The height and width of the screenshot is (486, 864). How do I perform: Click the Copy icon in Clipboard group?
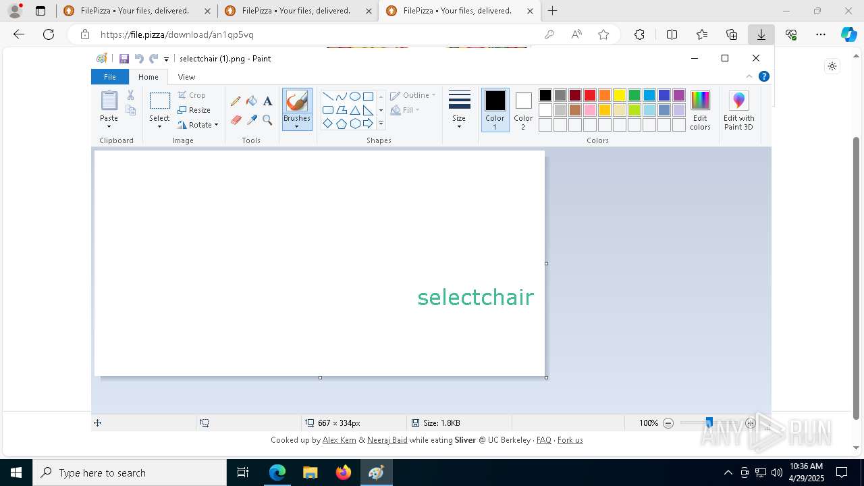point(131,110)
